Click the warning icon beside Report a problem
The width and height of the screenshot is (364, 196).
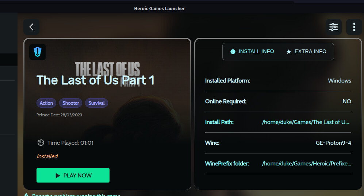[x=26, y=195]
